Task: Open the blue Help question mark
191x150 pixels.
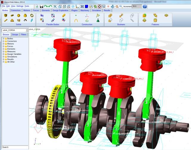Action: point(145,7)
